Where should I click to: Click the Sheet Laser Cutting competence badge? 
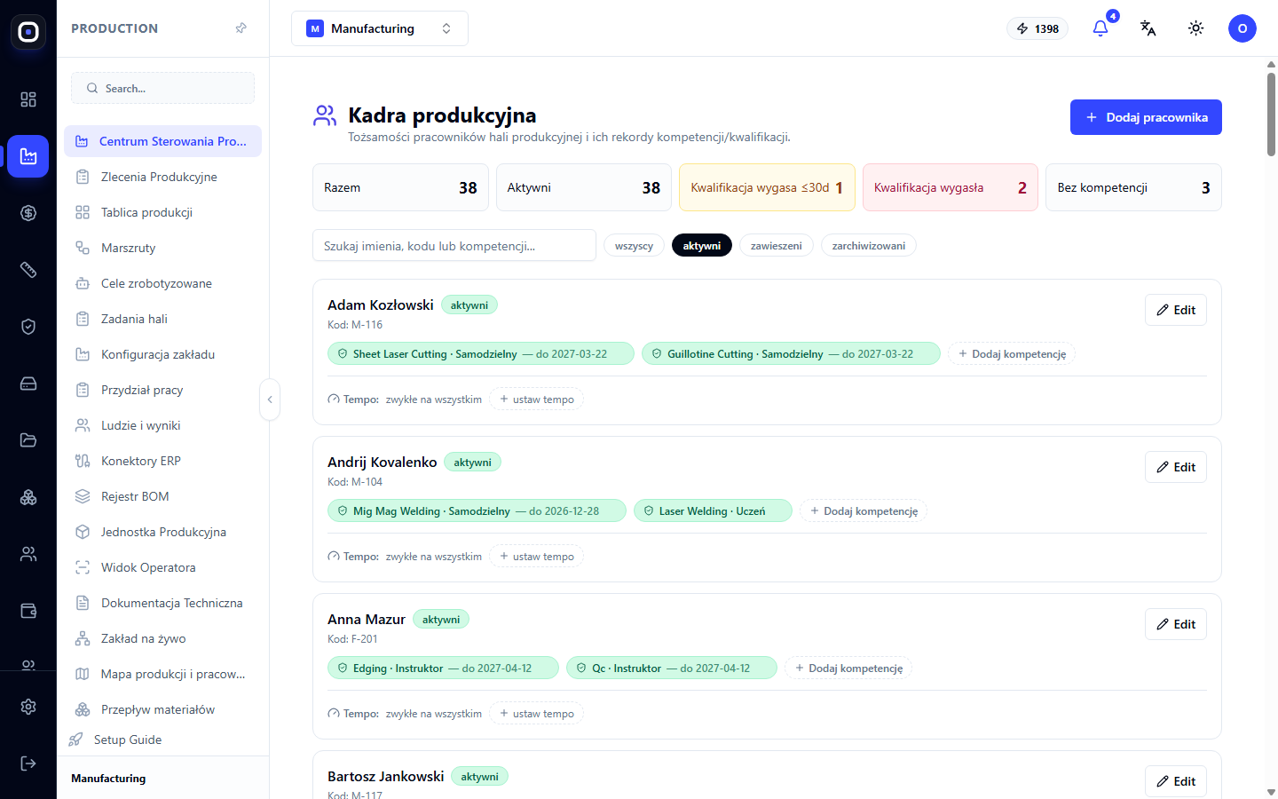pyautogui.click(x=481, y=354)
